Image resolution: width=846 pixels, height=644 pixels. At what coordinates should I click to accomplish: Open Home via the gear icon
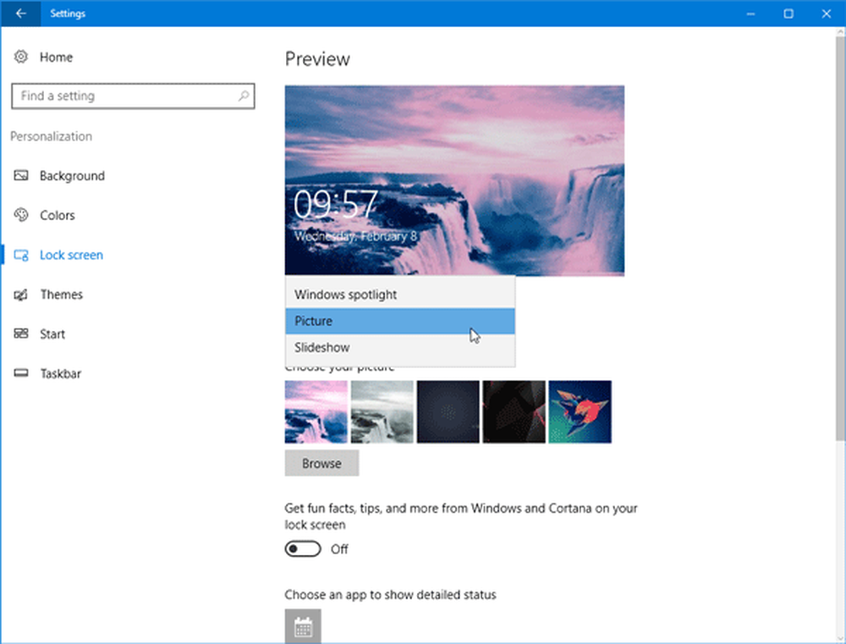coord(21,57)
